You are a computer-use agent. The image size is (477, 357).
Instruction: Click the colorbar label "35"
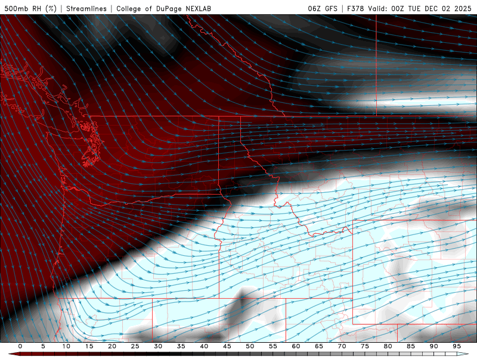point(181,346)
